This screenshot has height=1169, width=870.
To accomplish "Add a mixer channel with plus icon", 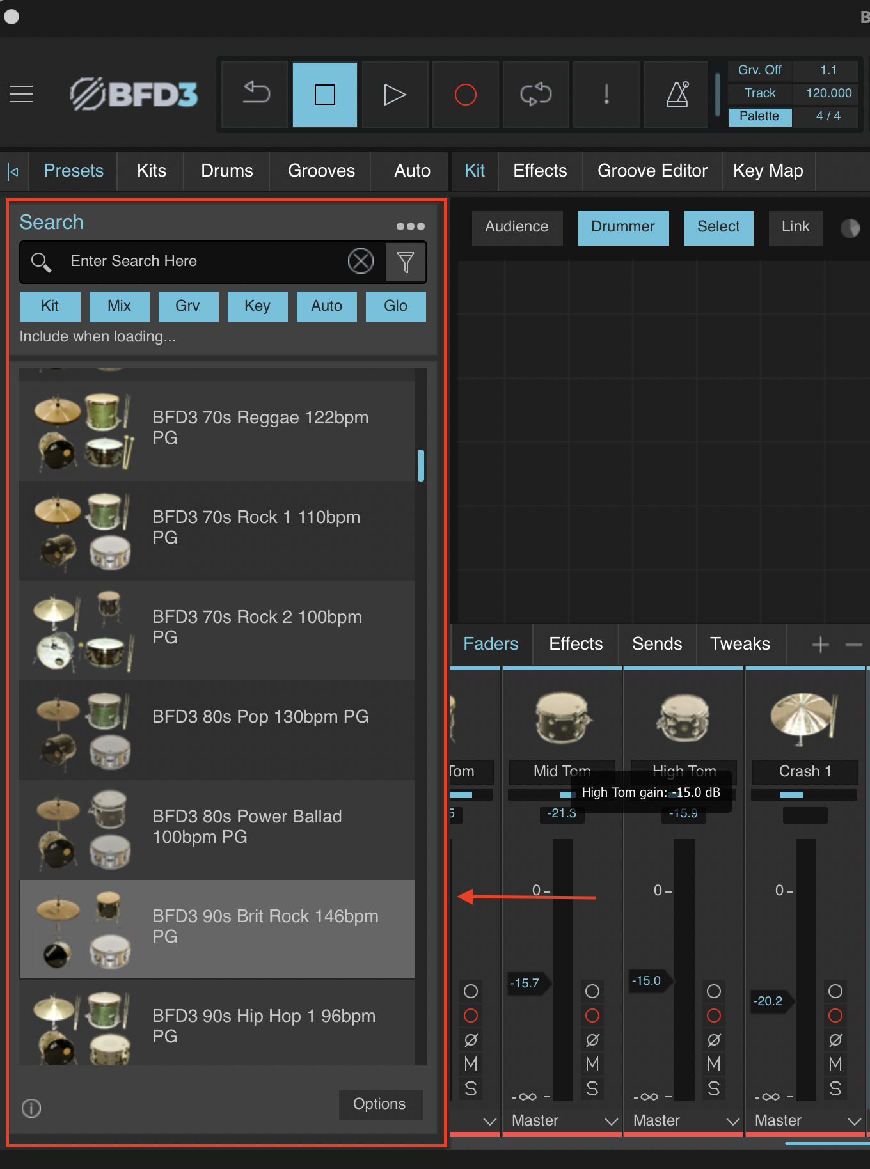I will (820, 645).
